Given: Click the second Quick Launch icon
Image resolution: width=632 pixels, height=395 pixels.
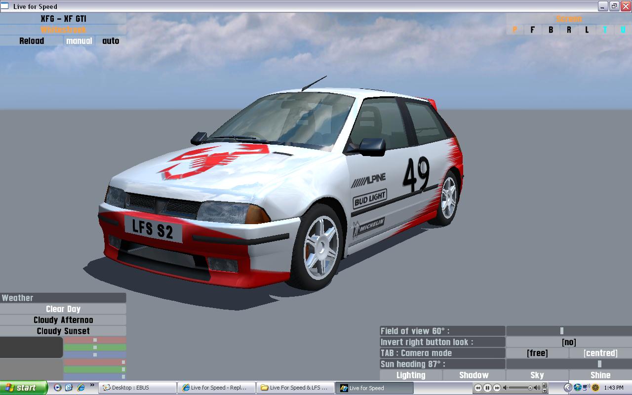Looking at the screenshot, I should click(x=69, y=388).
